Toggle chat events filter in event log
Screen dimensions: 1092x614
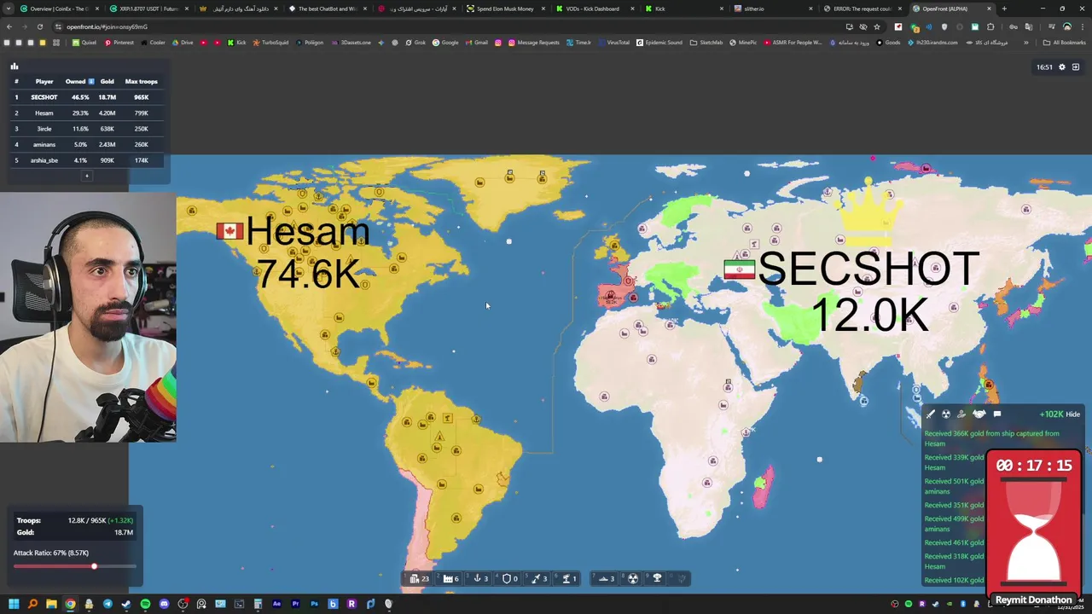(x=996, y=414)
